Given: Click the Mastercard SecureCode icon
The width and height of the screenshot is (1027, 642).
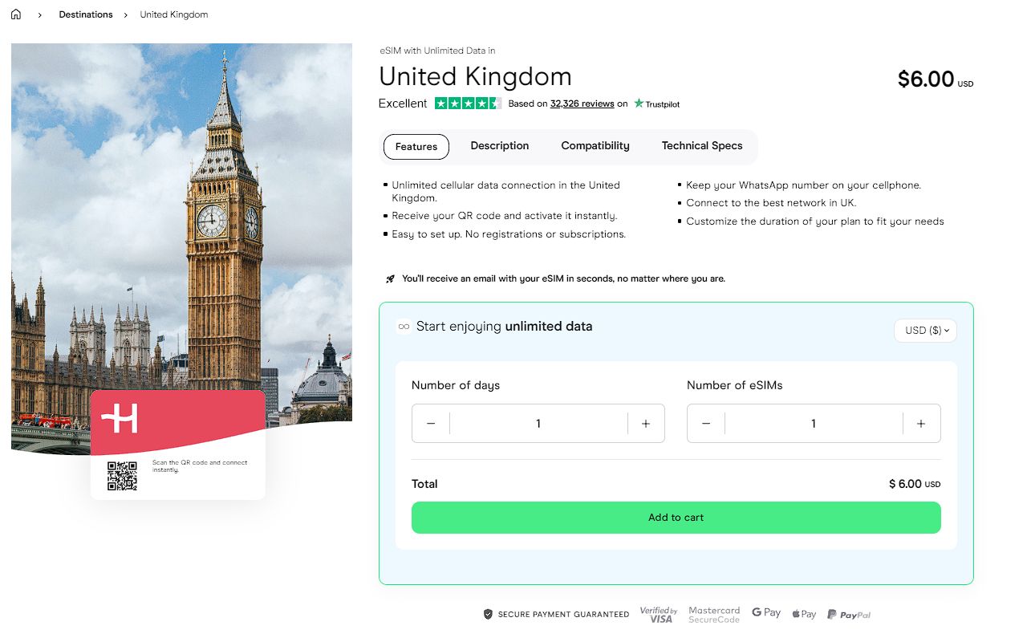Looking at the screenshot, I should click(713, 613).
